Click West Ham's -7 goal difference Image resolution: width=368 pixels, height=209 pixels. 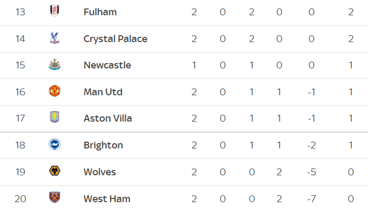[312, 199]
